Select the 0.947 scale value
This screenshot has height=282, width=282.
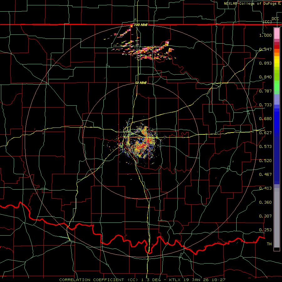pyautogui.click(x=265, y=49)
